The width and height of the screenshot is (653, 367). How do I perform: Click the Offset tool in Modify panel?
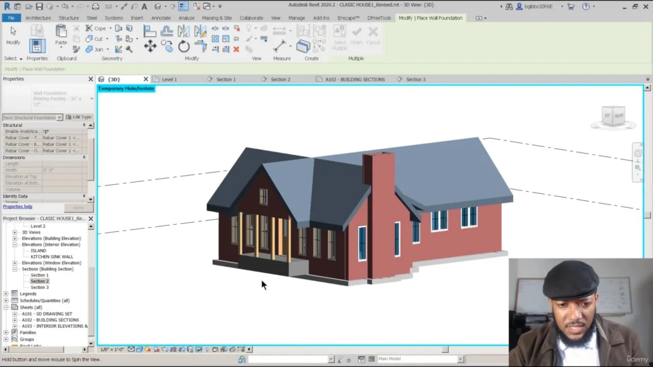tap(167, 32)
